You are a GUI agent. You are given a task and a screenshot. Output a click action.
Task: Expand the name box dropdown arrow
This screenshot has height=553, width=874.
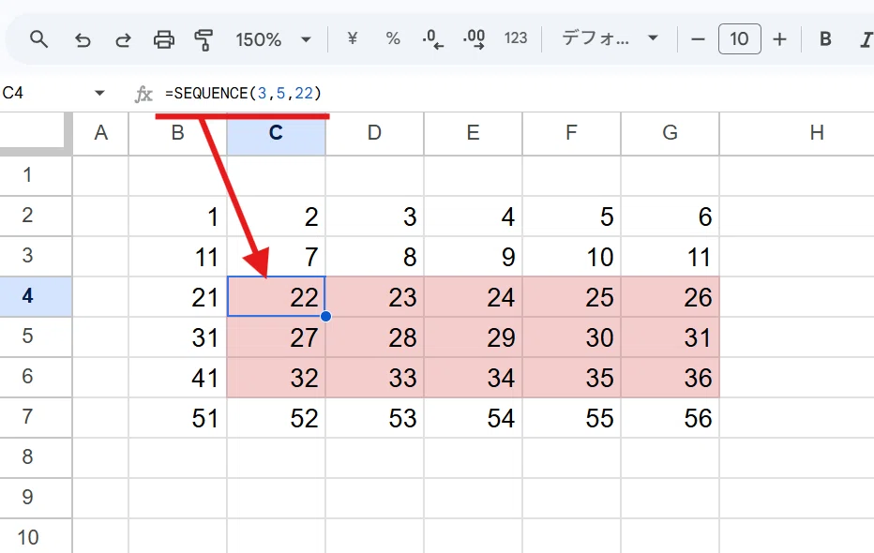click(x=99, y=93)
